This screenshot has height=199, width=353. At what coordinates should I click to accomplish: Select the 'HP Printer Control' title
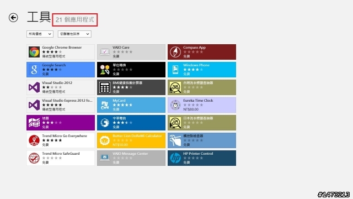198,154
